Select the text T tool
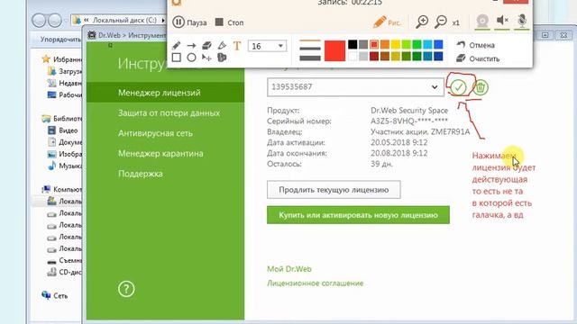This screenshot has height=324, width=577. coord(237,46)
